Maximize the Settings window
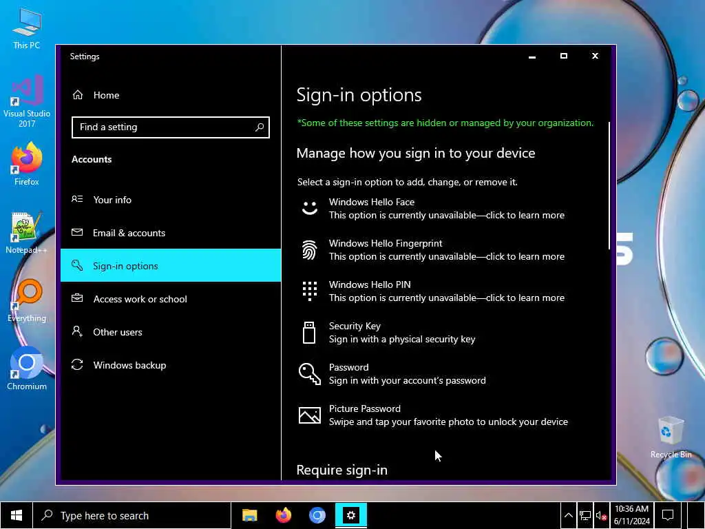 pyautogui.click(x=563, y=56)
